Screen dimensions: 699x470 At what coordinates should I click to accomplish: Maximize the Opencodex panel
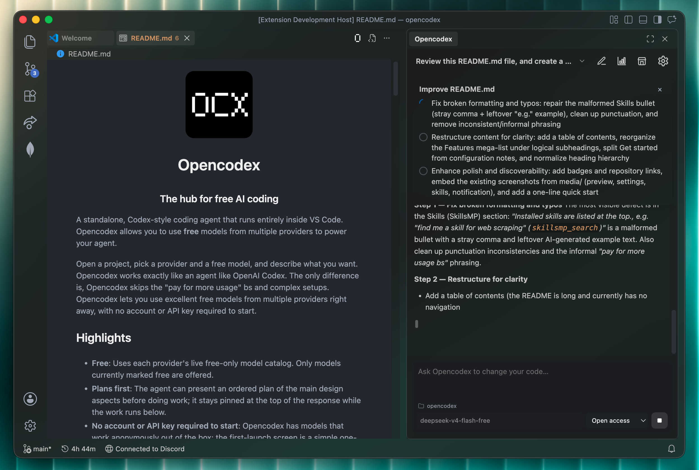(x=650, y=39)
